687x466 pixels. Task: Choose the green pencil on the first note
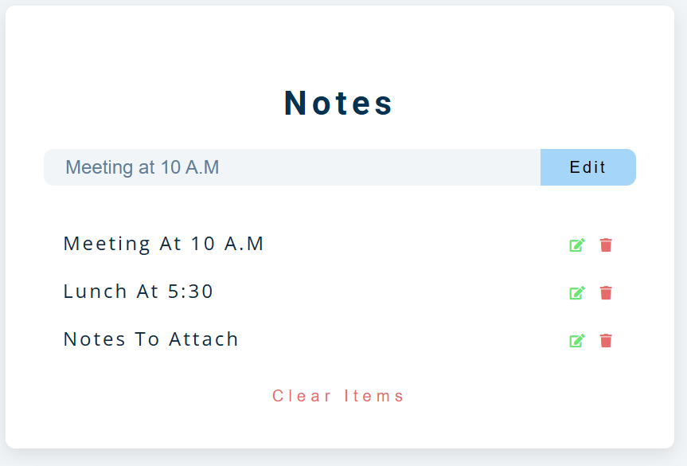pos(577,245)
